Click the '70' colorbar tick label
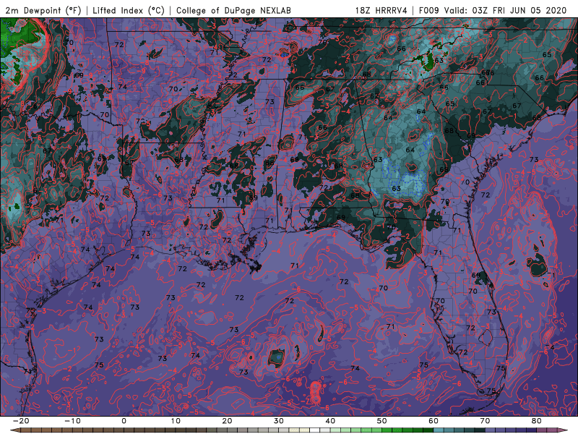578x434 pixels. pyautogui.click(x=485, y=421)
